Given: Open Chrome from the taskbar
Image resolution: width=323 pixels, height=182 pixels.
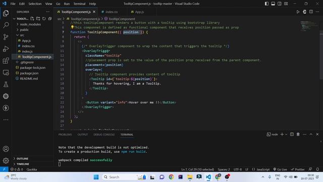Looking at the screenshot, I should click(x=171, y=177).
